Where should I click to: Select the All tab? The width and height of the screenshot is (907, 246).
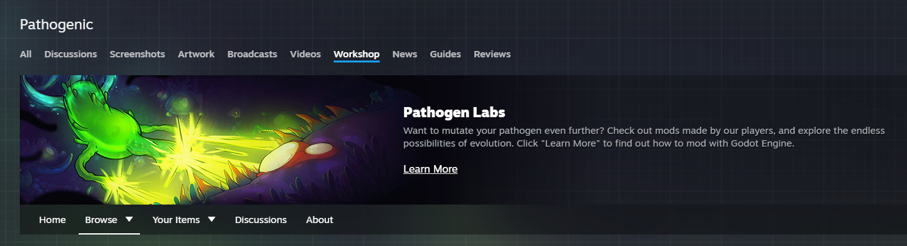(x=26, y=54)
